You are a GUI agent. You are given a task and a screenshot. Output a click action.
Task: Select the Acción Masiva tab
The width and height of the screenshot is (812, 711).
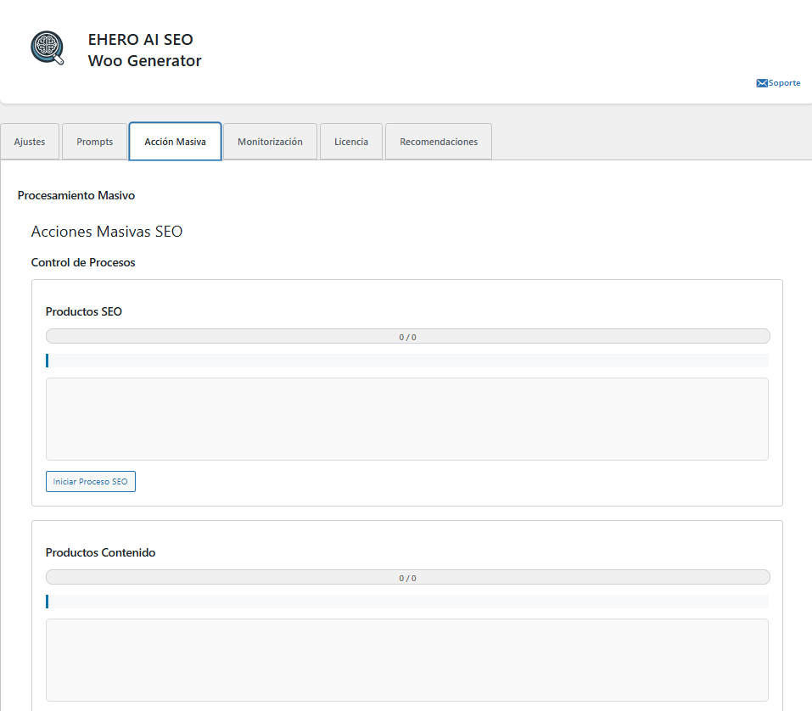175,141
